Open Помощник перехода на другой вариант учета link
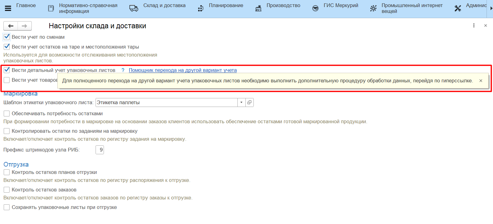This screenshot has height=224, width=493. coord(183,70)
